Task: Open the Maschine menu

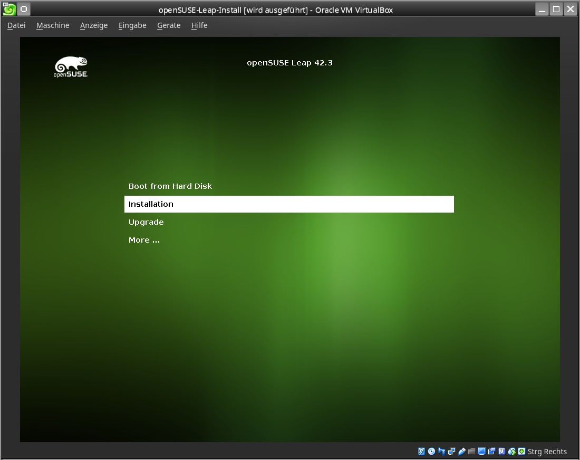Action: point(53,25)
